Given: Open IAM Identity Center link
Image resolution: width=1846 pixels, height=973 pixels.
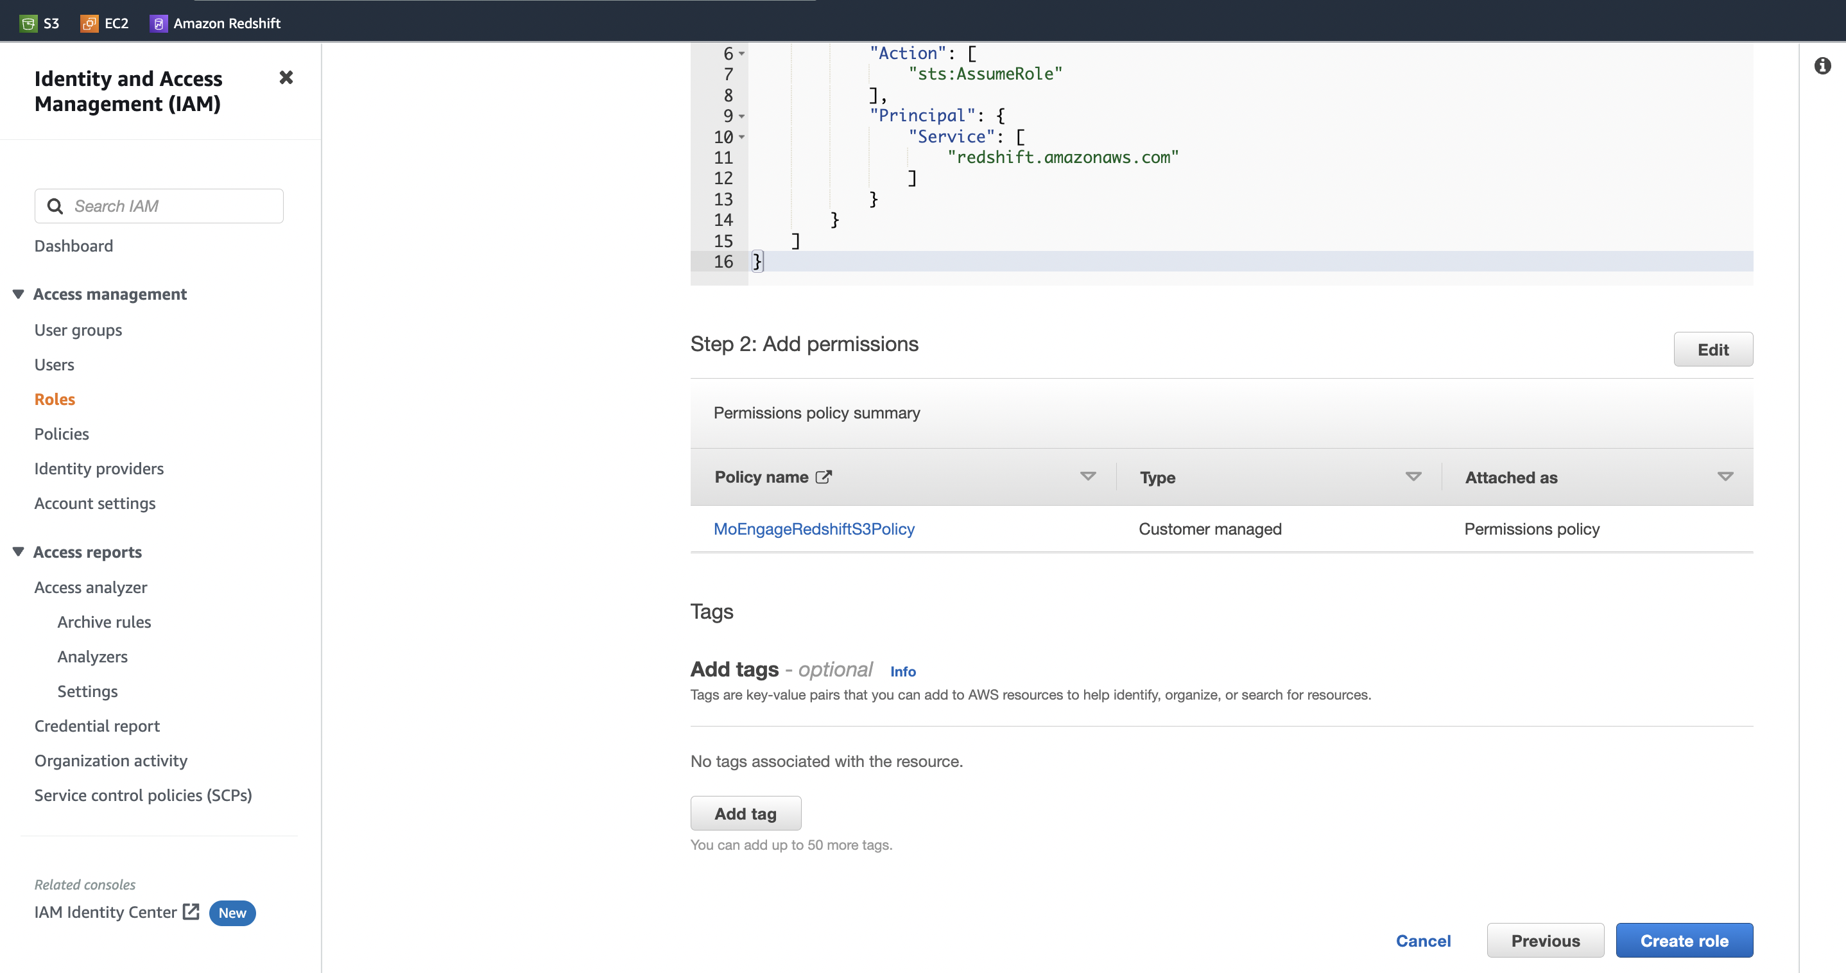Looking at the screenshot, I should (105, 912).
